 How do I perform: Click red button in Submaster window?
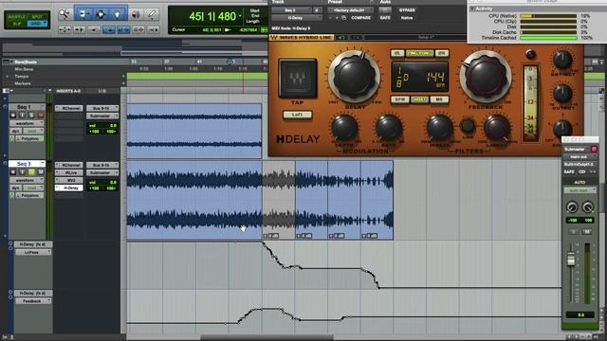point(594,149)
